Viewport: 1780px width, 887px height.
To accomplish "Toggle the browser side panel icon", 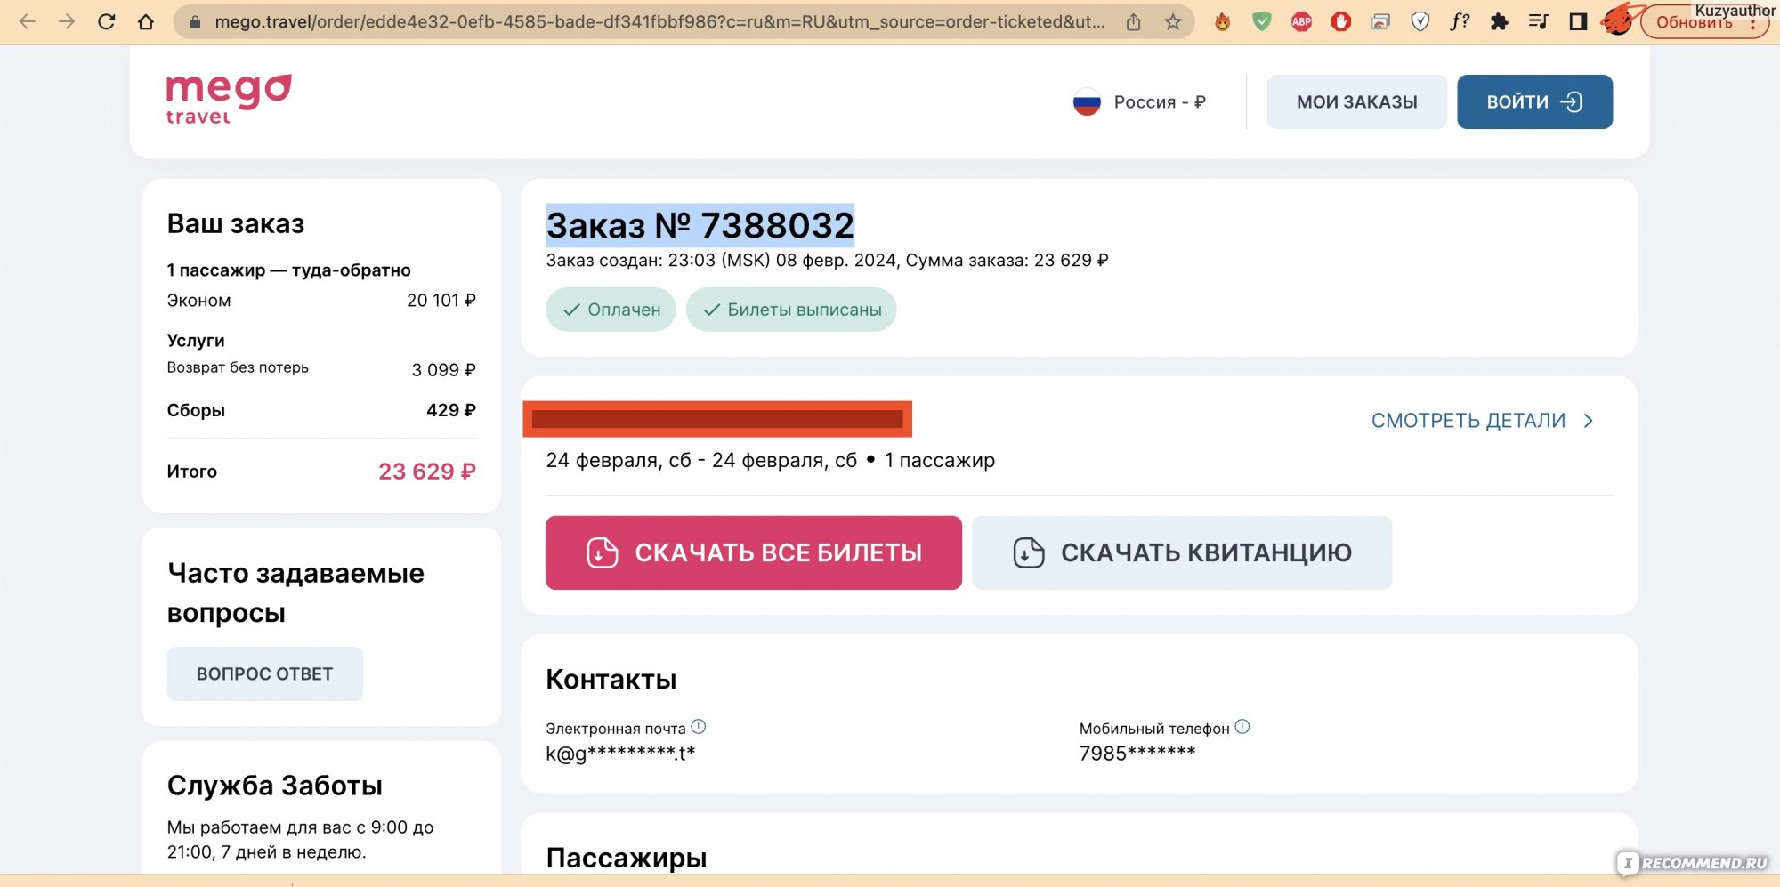I will coord(1578,22).
